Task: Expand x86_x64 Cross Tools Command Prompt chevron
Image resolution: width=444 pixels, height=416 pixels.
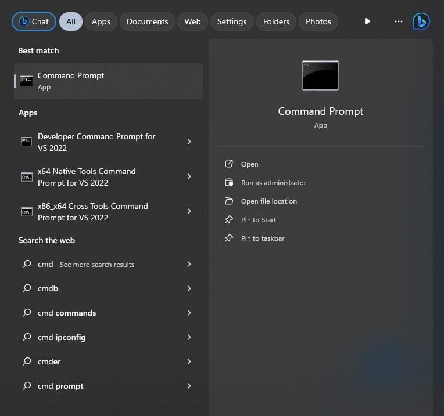Action: (x=189, y=212)
